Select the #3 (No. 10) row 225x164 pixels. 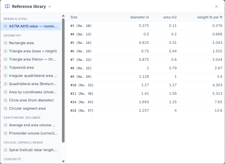(145, 26)
